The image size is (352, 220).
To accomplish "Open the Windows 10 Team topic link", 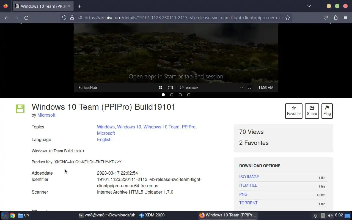I will click(x=161, y=127).
